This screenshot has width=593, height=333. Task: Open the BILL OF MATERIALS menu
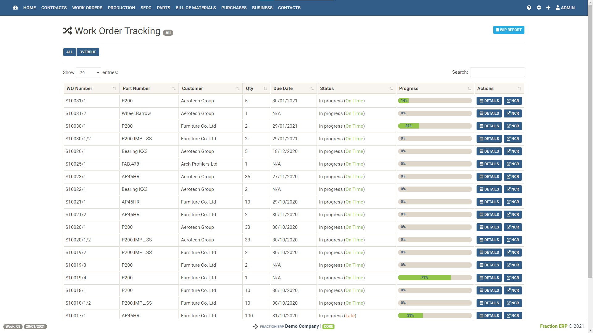[x=196, y=8]
